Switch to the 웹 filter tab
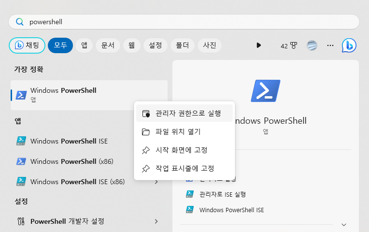The width and height of the screenshot is (369, 232). pyautogui.click(x=131, y=45)
